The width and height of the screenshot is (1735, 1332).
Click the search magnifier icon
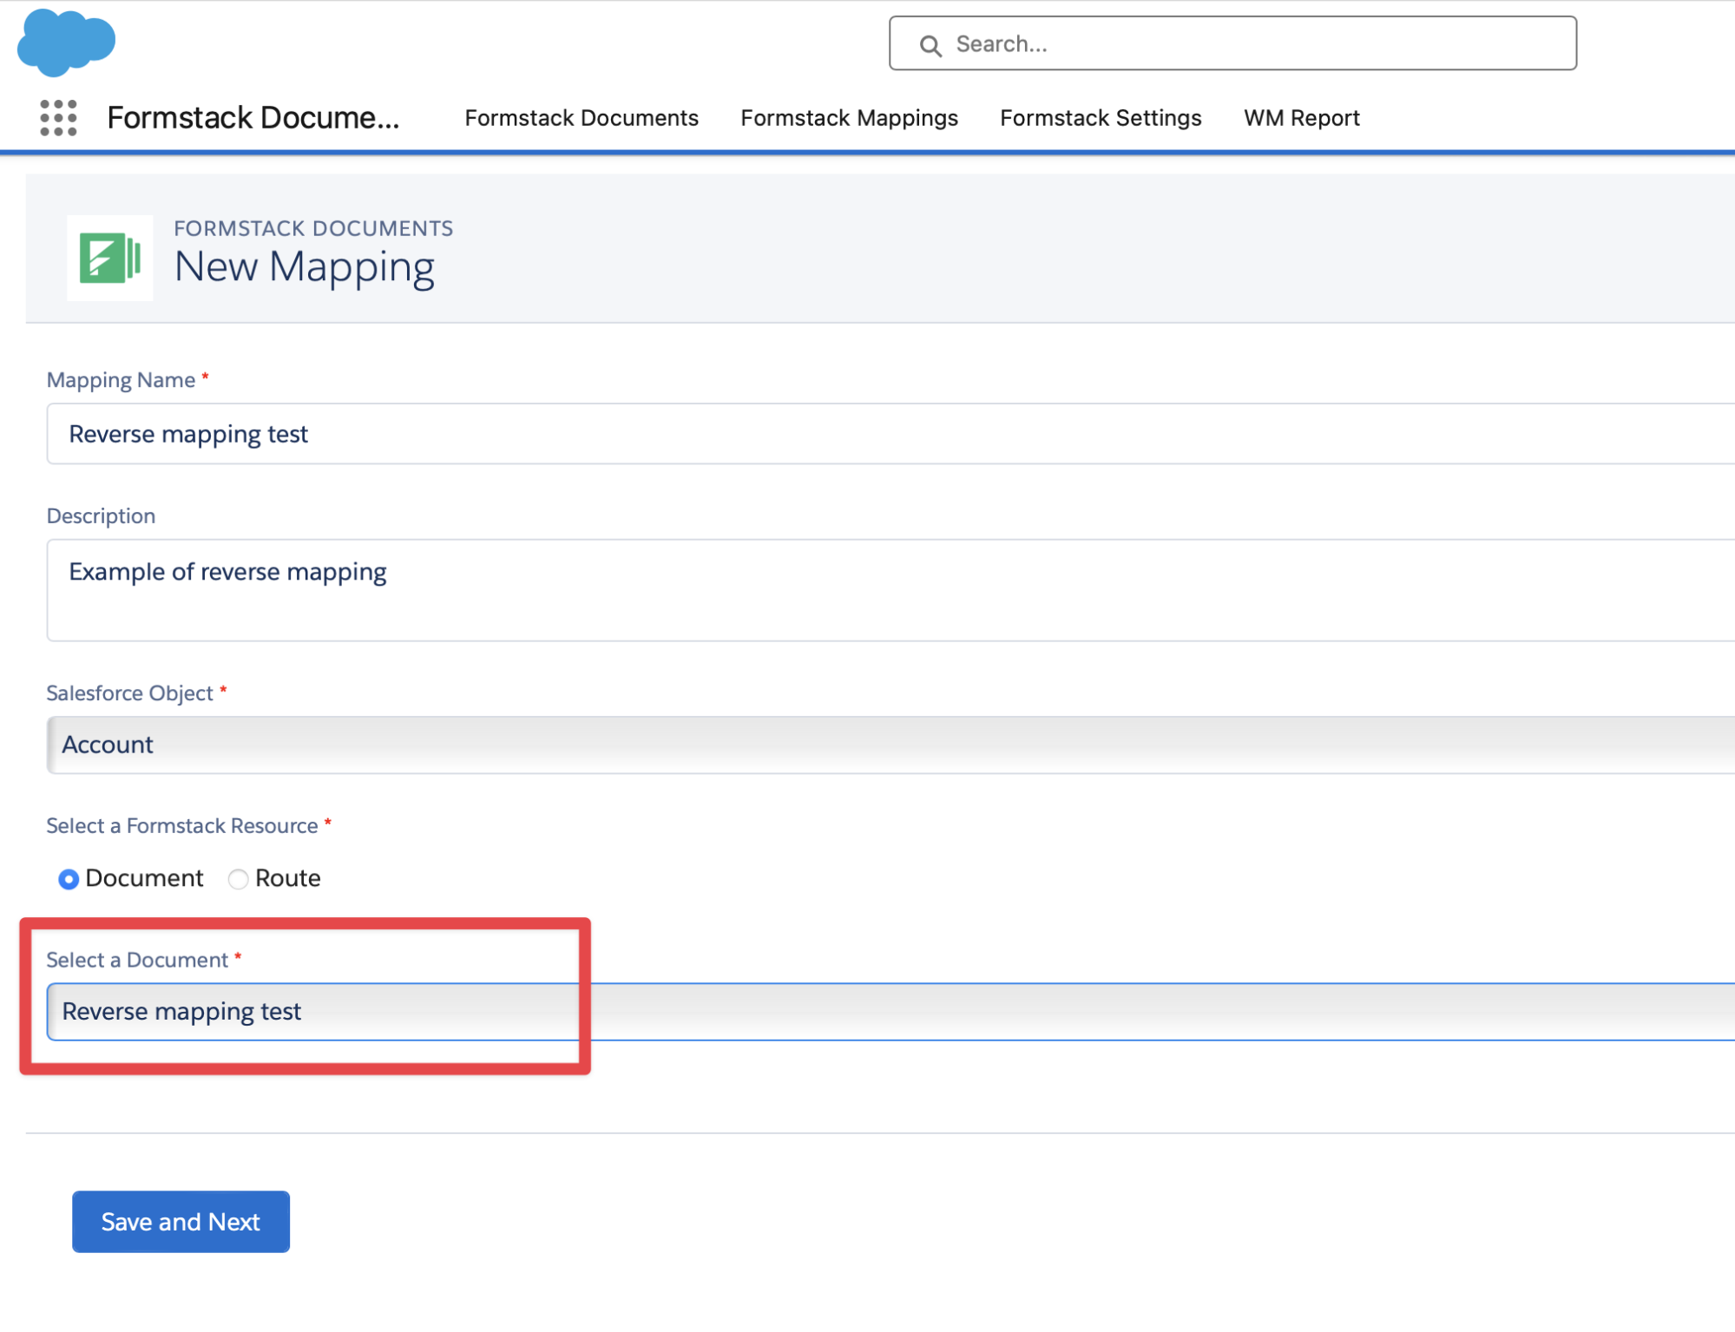(x=930, y=45)
